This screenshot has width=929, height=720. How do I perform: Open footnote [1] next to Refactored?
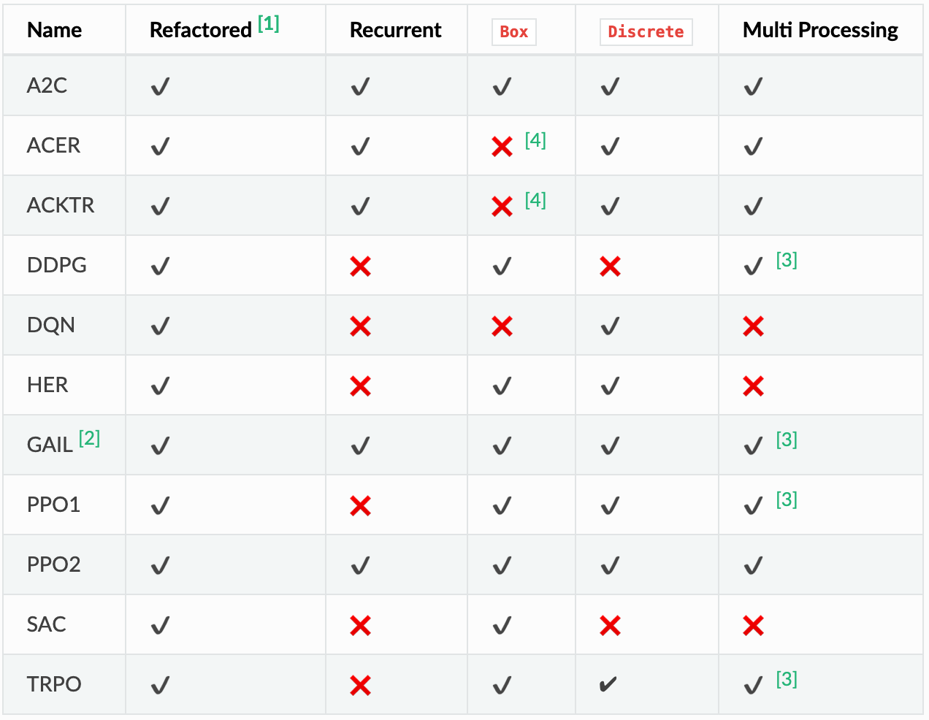coord(269,24)
